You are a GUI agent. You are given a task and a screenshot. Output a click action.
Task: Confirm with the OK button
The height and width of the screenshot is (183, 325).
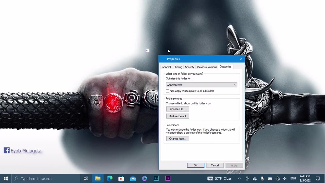tap(196, 165)
